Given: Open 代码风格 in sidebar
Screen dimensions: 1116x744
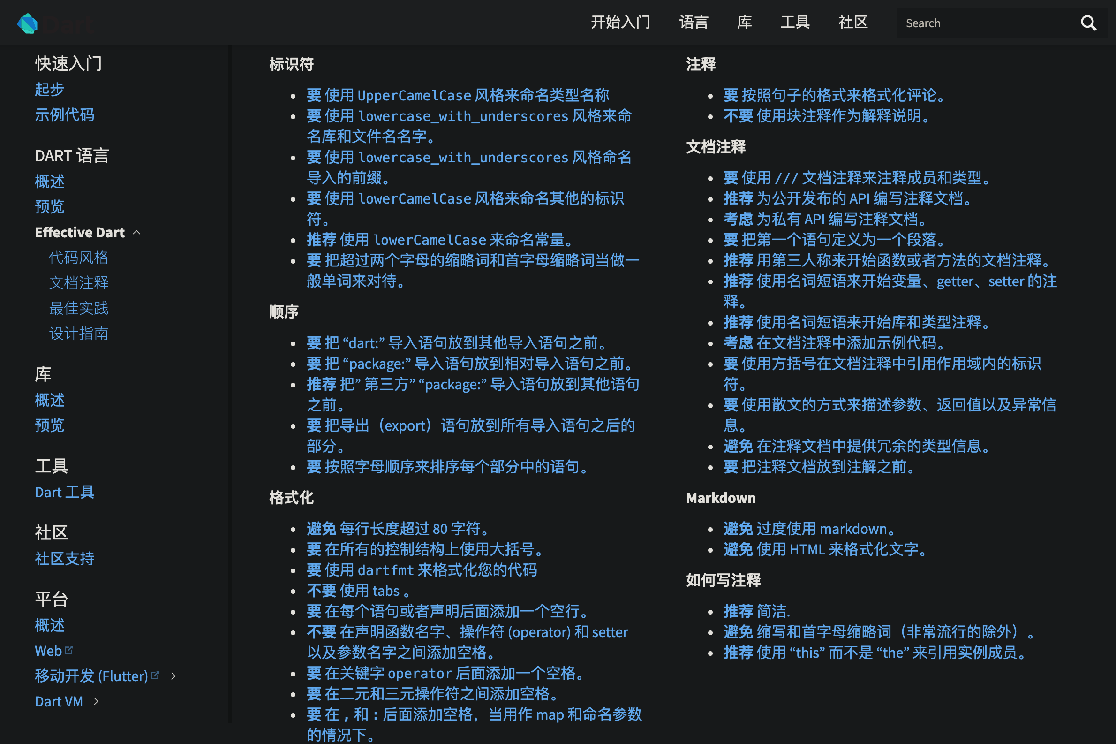Looking at the screenshot, I should click(79, 258).
